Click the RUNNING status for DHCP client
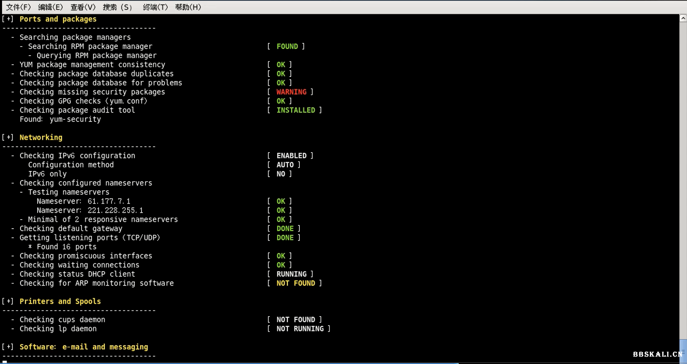 pos(291,274)
